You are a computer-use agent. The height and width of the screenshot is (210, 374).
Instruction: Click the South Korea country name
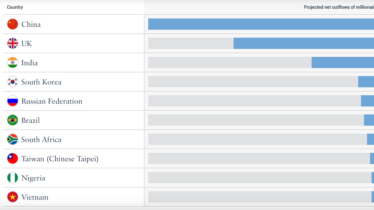[x=41, y=82]
